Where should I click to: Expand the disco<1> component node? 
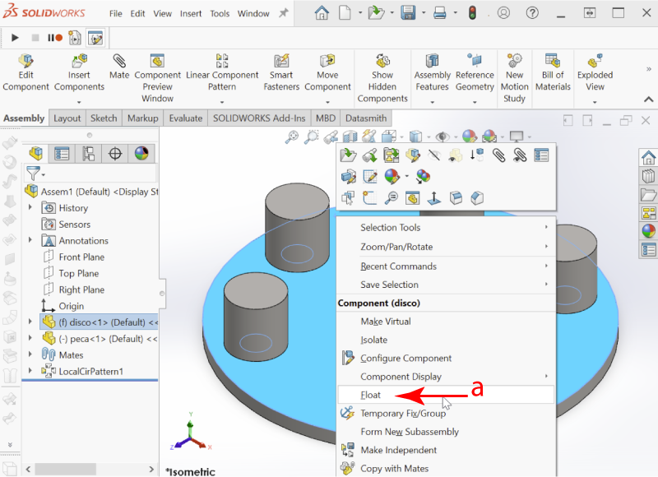click(30, 322)
